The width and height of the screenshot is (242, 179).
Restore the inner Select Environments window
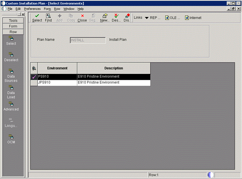coord(234,9)
